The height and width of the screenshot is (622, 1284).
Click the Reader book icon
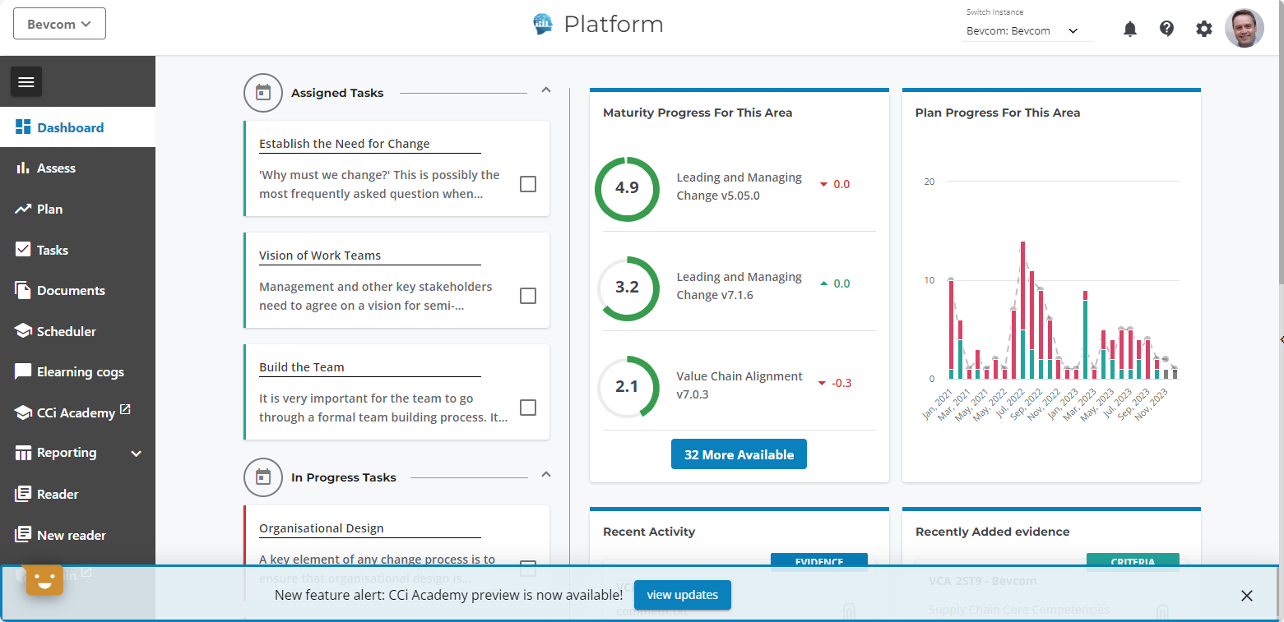[x=23, y=494]
